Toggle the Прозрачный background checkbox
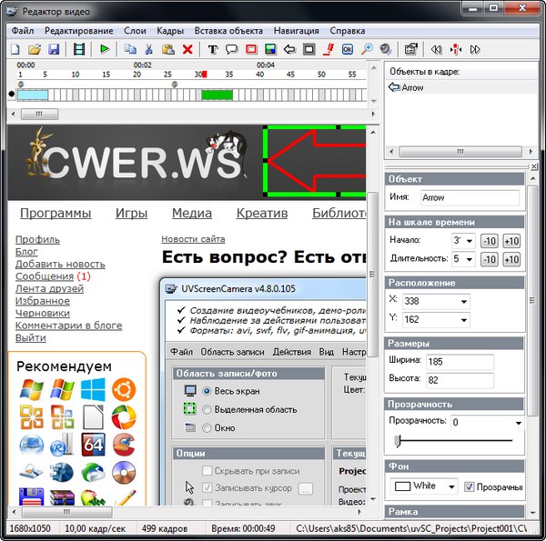The height and width of the screenshot is (541, 546). tap(470, 486)
